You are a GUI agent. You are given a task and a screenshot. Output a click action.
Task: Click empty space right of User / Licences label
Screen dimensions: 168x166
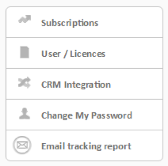(x=134, y=53)
